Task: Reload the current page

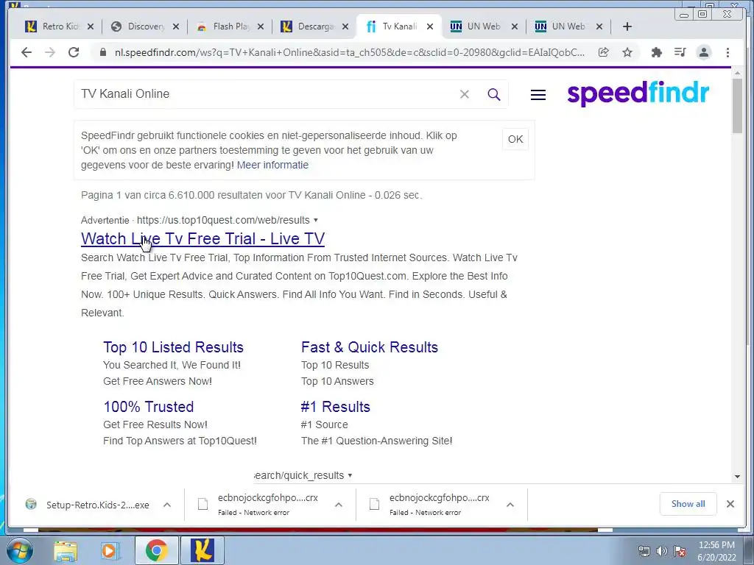Action: (x=74, y=52)
